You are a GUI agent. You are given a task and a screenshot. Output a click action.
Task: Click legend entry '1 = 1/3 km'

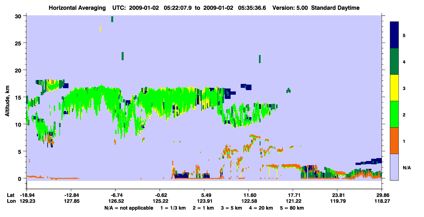pyautogui.click(x=174, y=208)
